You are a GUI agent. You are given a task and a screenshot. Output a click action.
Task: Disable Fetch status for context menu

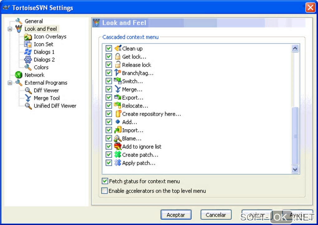point(105,181)
